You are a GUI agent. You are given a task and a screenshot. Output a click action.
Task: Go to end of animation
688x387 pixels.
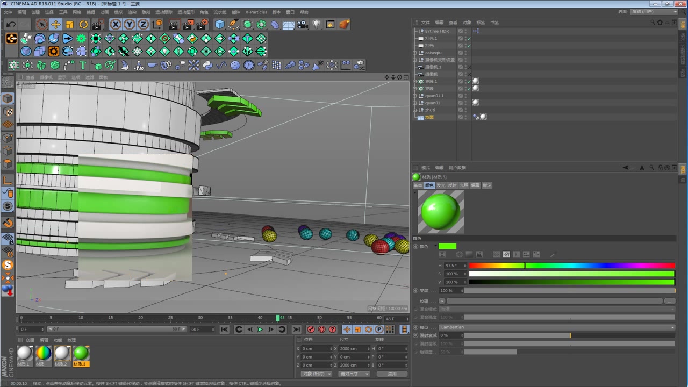click(x=296, y=329)
